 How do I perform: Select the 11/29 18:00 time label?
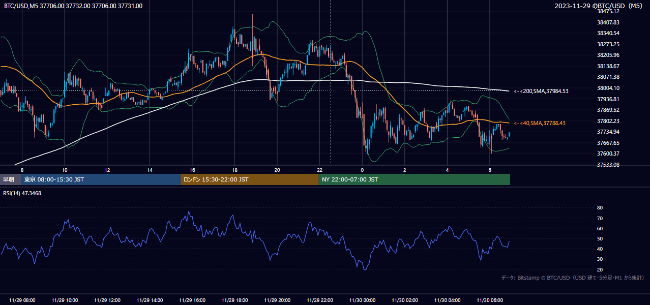pyautogui.click(x=234, y=300)
